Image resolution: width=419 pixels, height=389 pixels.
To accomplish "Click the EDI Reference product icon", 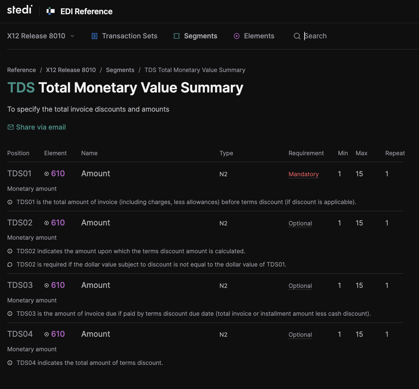I will pos(51,11).
